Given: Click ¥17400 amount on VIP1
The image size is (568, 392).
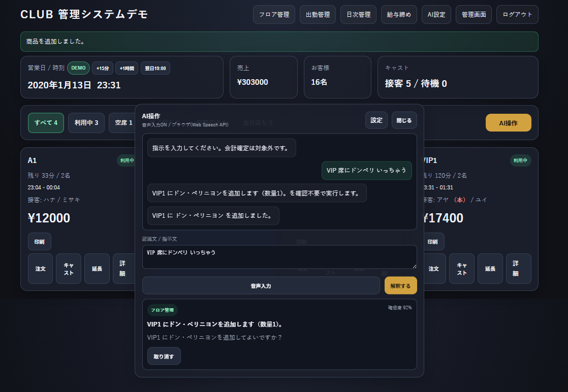Looking at the screenshot, I should coord(443,218).
